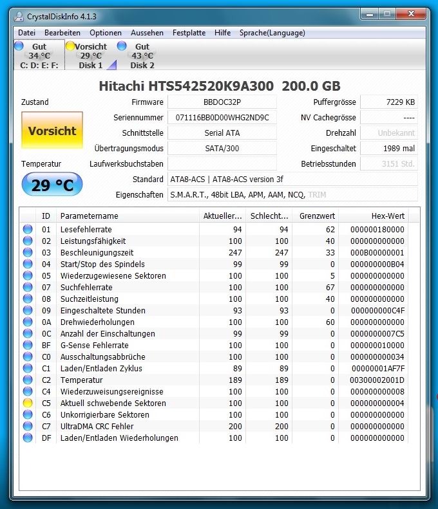This screenshot has height=509, width=438.
Task: Open the Sprache(Language) menu
Action: [272, 33]
